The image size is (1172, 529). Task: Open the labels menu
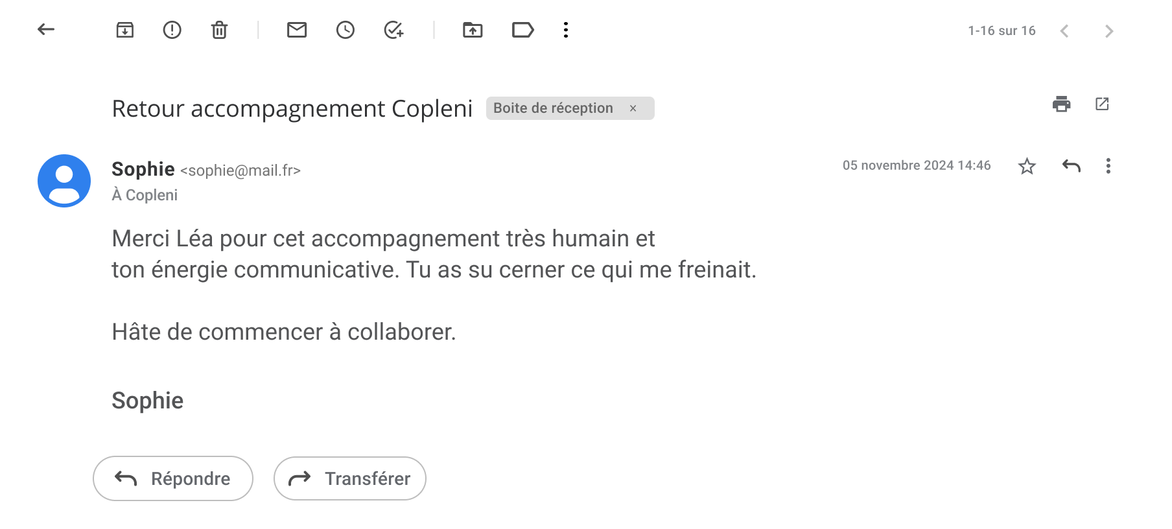pyautogui.click(x=522, y=30)
